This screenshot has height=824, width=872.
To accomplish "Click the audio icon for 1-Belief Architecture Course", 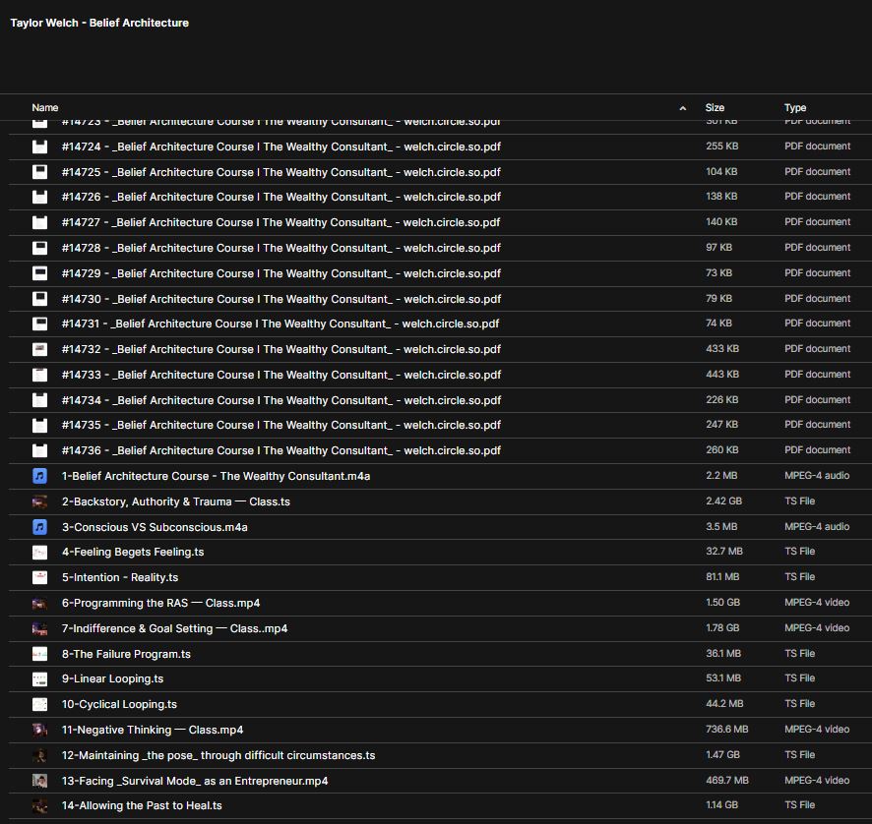I will [39, 476].
